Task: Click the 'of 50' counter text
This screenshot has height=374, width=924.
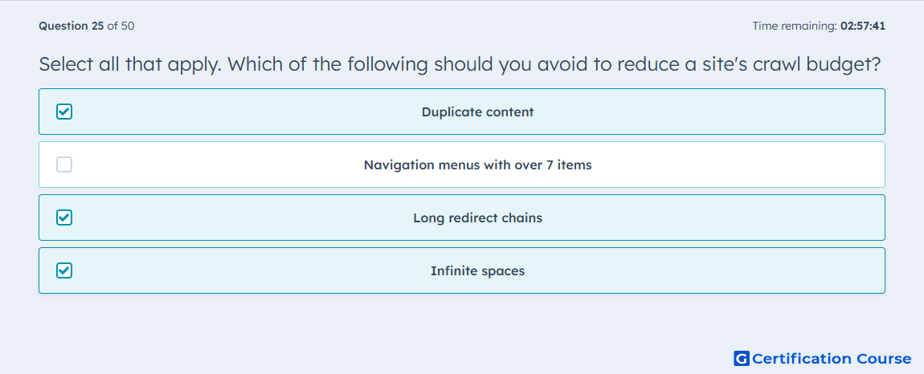Action: pyautogui.click(x=121, y=26)
